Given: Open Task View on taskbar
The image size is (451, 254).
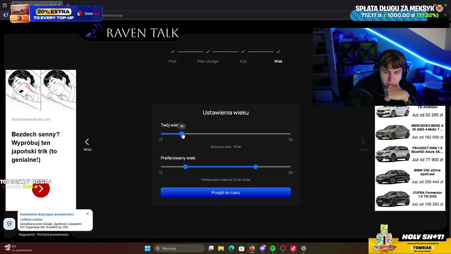Looking at the screenshot, I should pos(211,248).
